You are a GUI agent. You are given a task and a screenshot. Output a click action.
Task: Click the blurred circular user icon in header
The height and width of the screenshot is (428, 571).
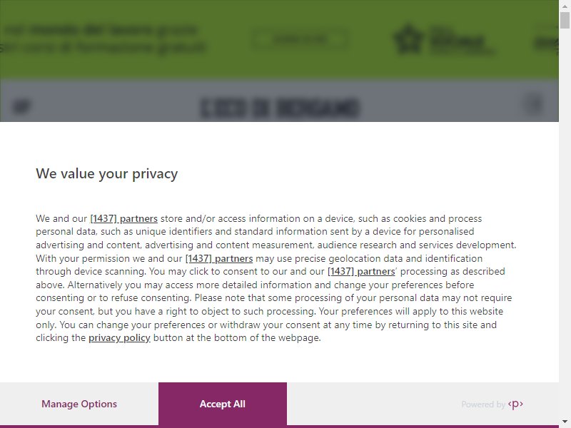click(x=534, y=103)
